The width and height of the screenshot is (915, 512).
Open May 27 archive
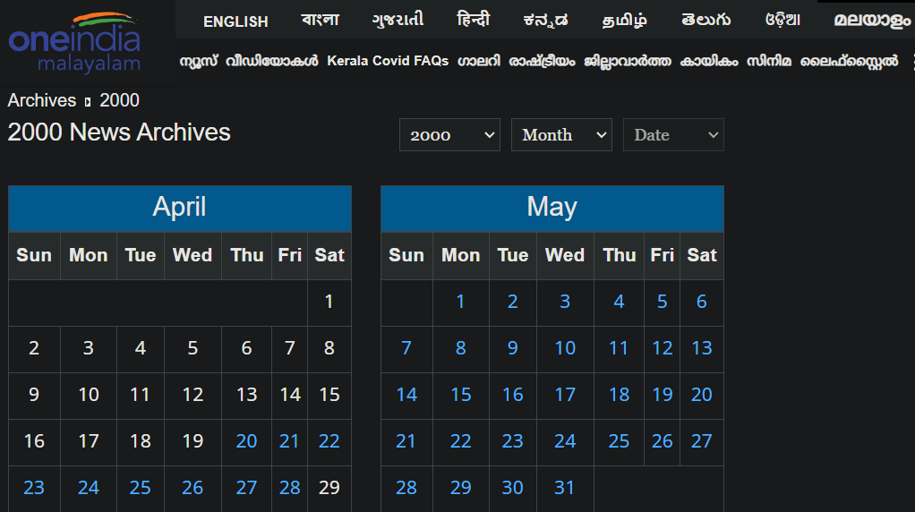coord(701,441)
